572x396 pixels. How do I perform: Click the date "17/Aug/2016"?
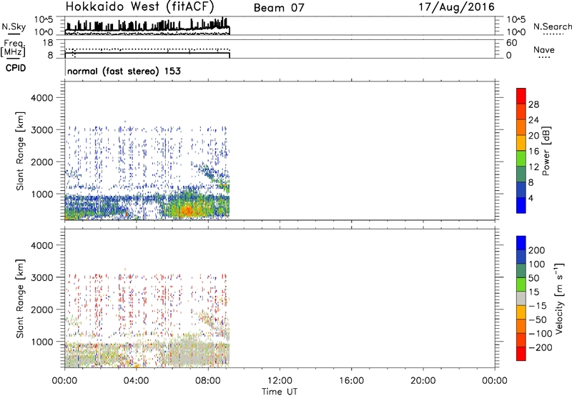point(456,7)
